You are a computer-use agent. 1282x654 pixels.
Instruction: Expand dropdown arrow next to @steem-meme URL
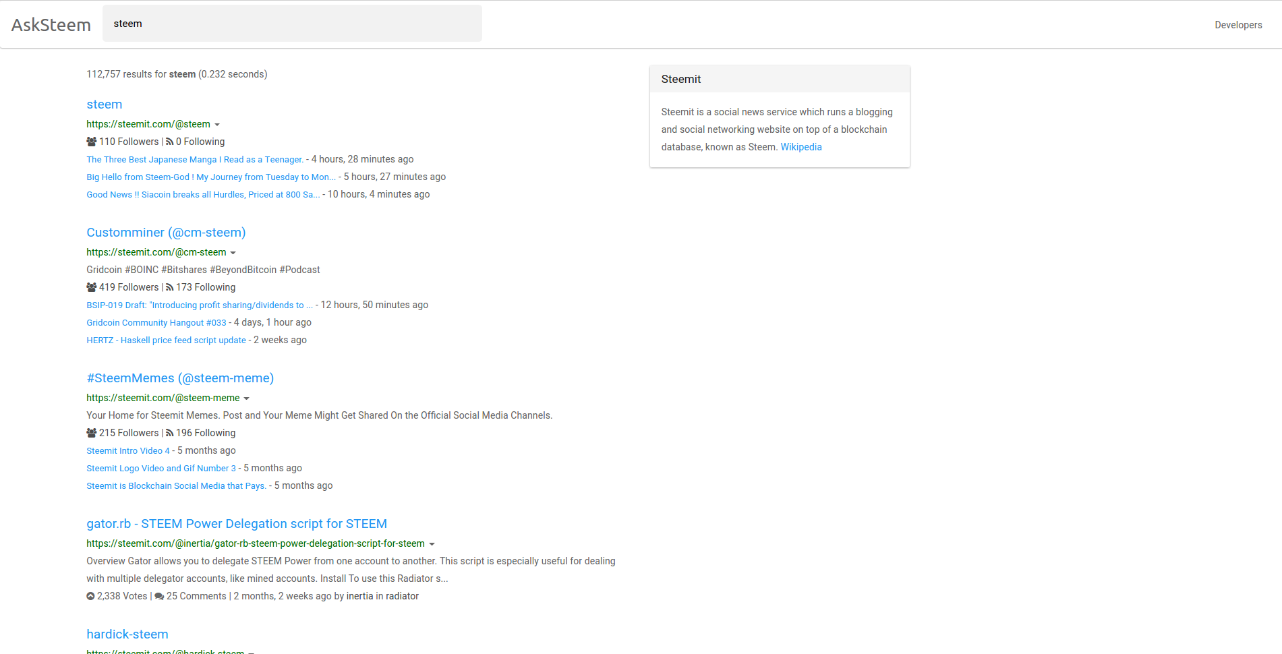[x=247, y=398]
